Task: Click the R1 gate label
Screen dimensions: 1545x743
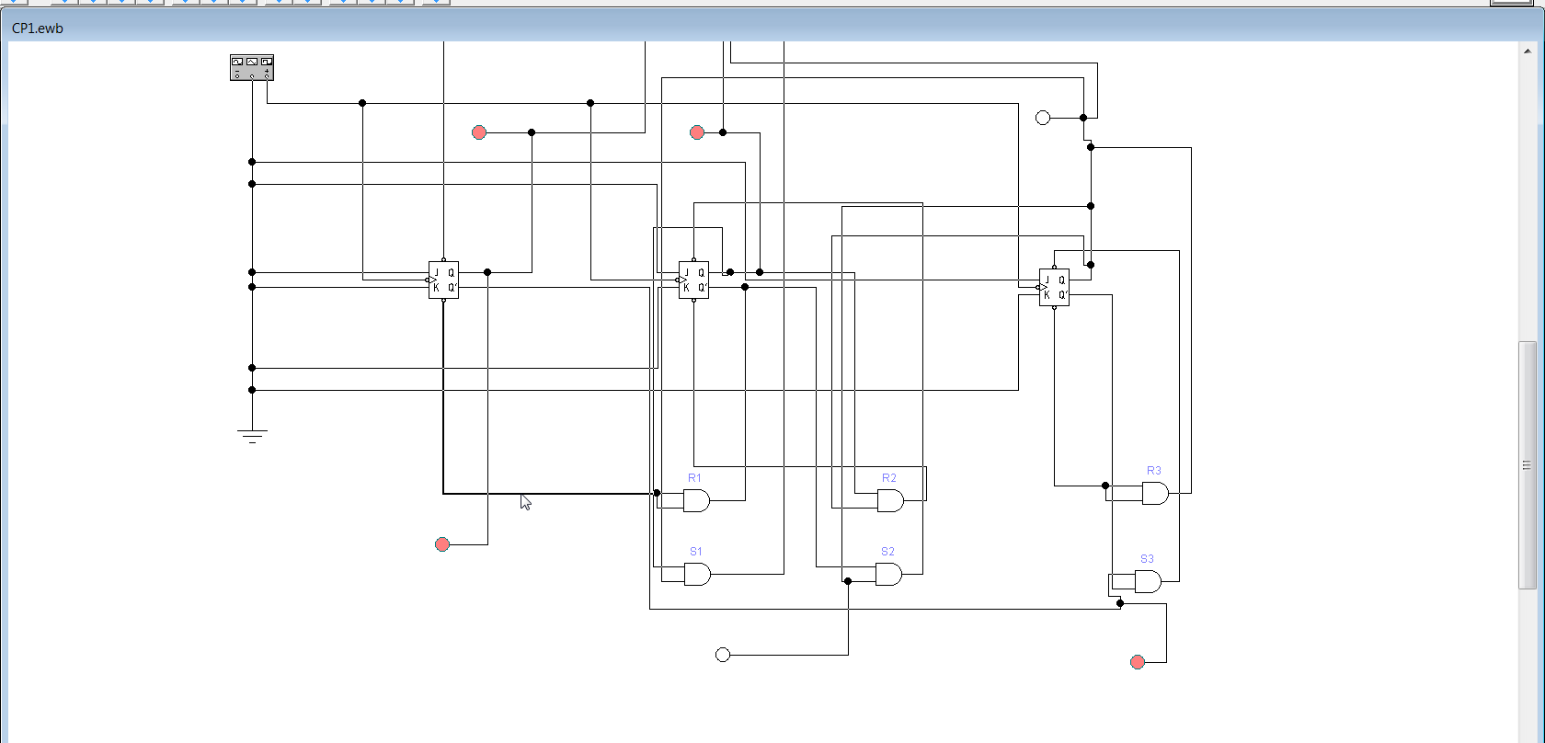Action: coord(694,478)
